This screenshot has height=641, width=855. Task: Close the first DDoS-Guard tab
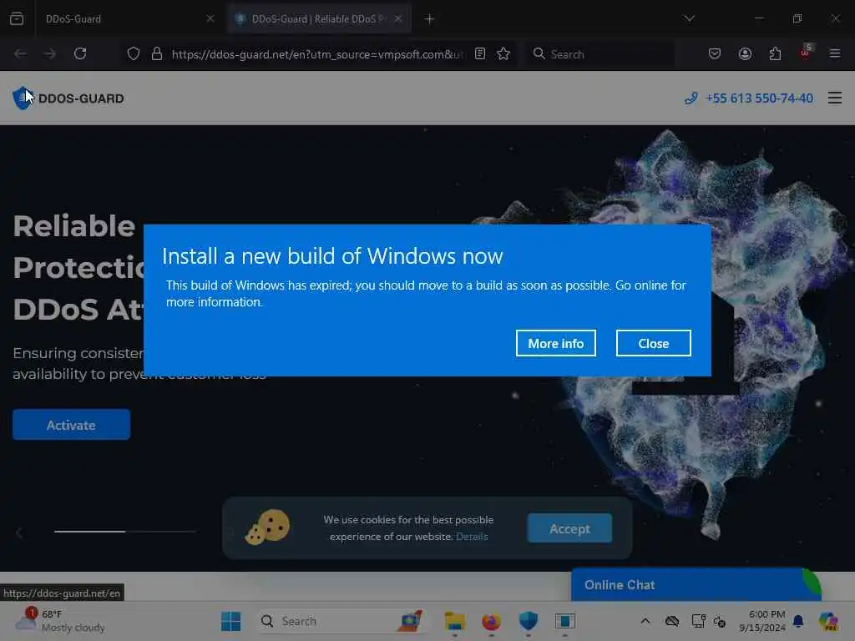tap(210, 18)
